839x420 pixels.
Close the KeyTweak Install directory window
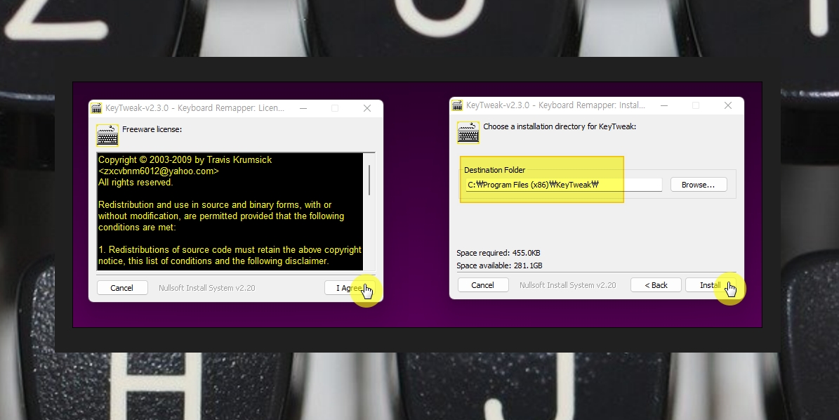727,105
